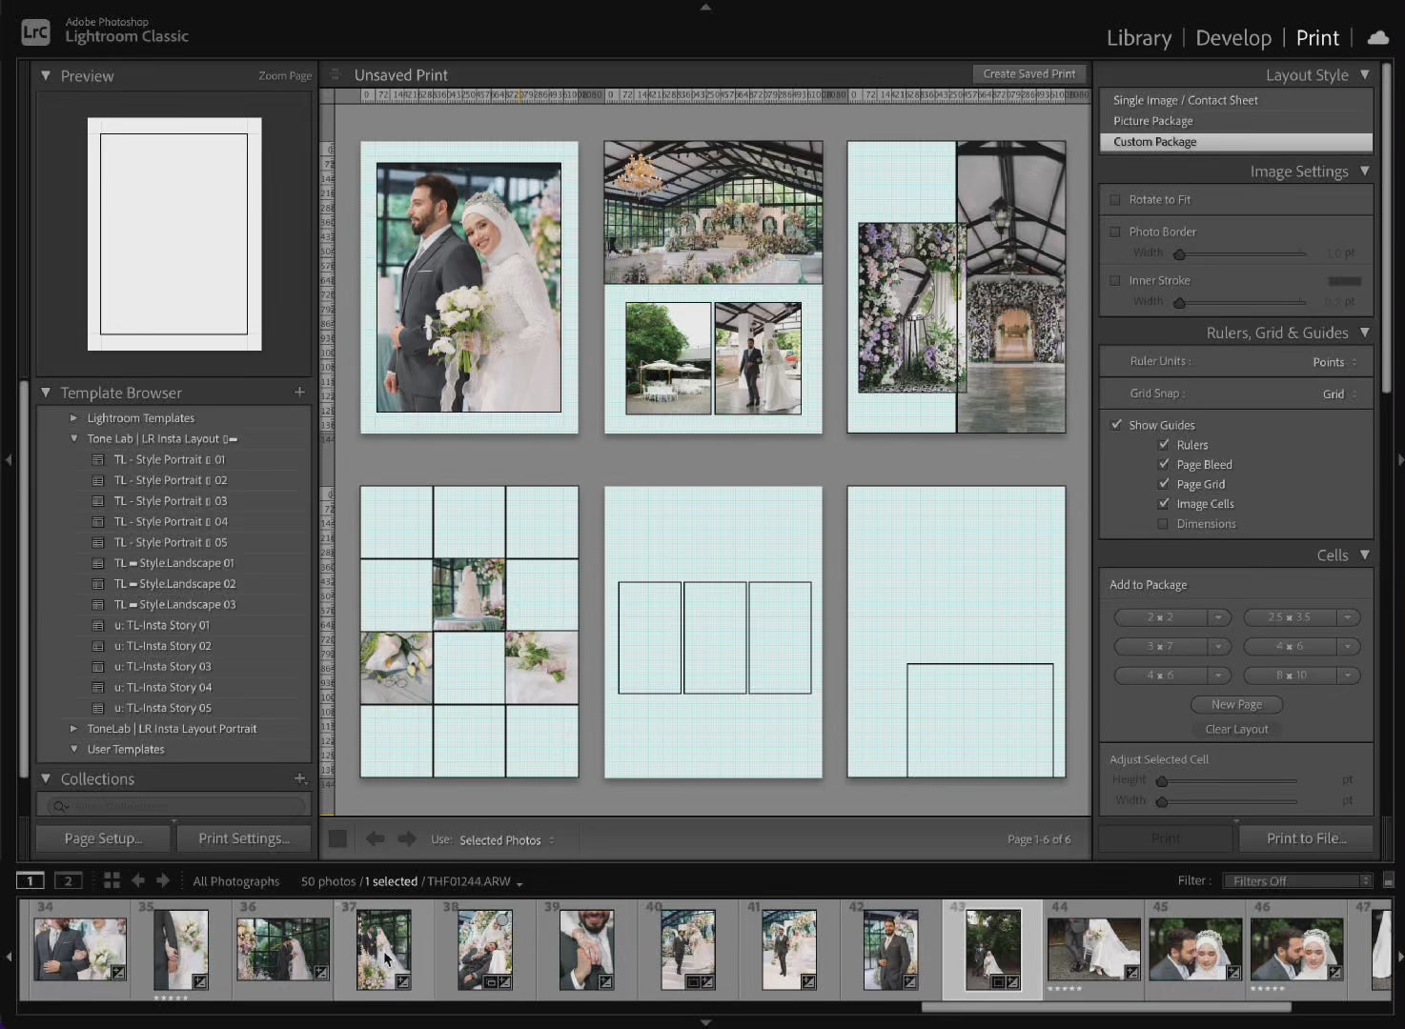This screenshot has width=1405, height=1029.
Task: Enable the Rotate to Fit checkbox
Action: pyautogui.click(x=1115, y=200)
